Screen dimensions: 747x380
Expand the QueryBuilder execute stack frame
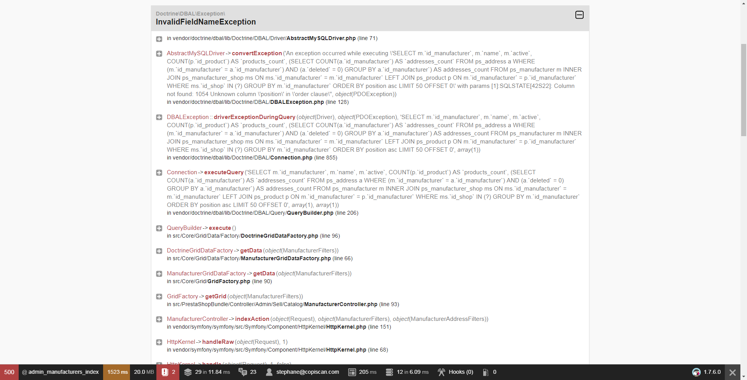[159, 228]
